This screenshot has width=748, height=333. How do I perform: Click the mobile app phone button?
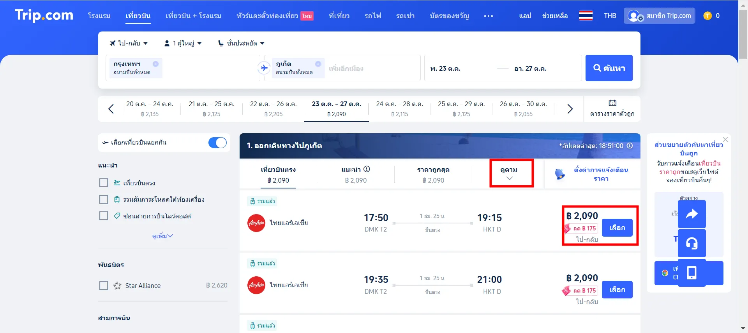click(x=692, y=273)
